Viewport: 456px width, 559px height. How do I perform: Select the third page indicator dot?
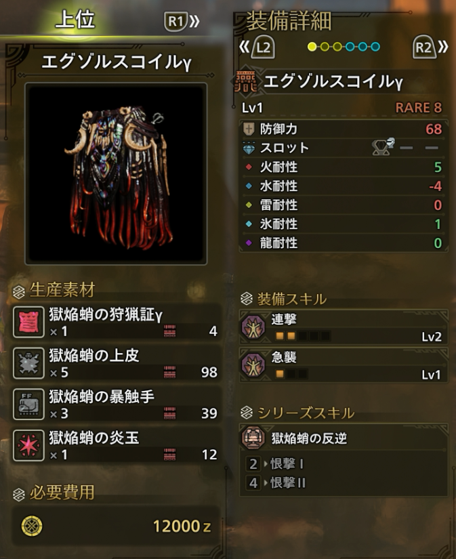[x=337, y=47]
